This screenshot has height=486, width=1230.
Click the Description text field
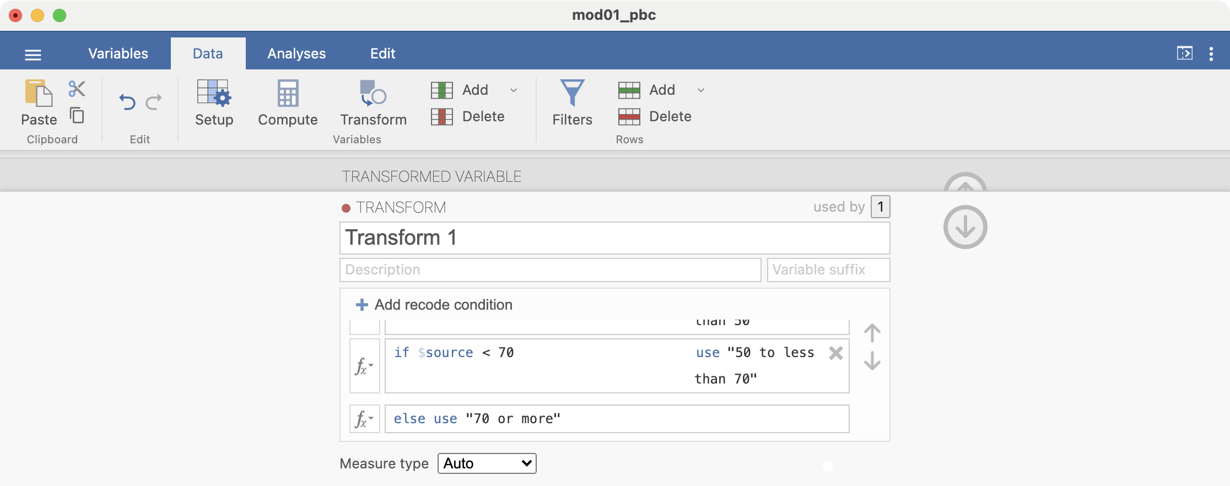click(550, 270)
